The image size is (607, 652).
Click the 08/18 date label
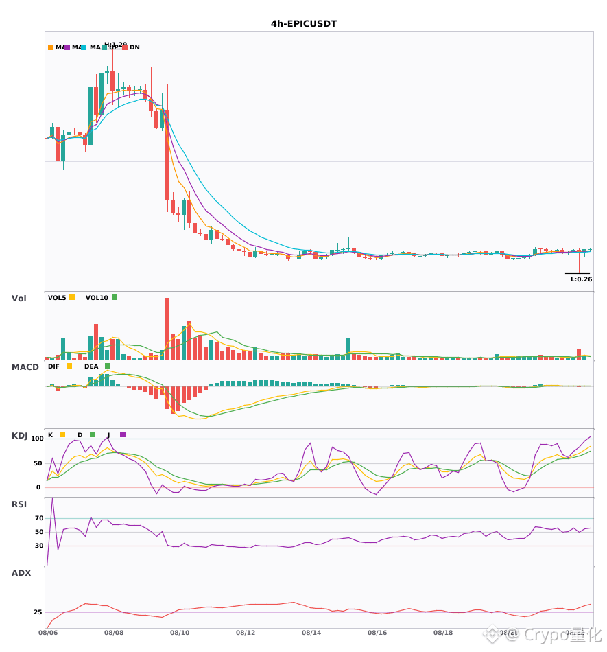click(x=443, y=633)
